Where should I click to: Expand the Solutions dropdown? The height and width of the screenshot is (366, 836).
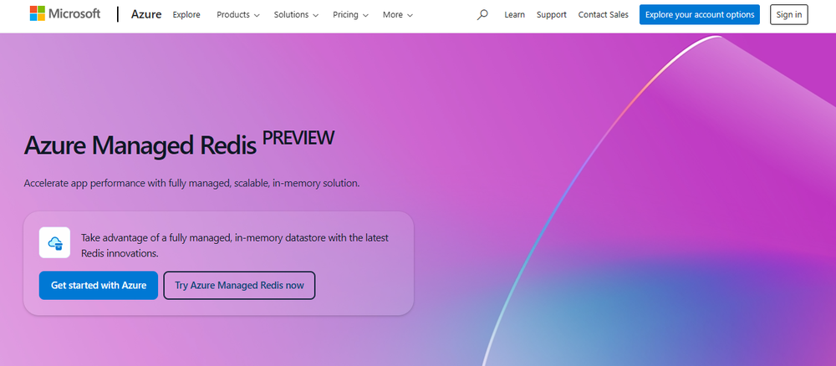pos(296,14)
